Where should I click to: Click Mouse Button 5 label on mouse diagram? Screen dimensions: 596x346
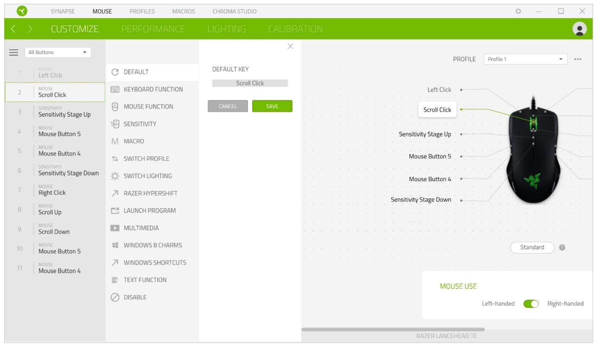coord(430,156)
